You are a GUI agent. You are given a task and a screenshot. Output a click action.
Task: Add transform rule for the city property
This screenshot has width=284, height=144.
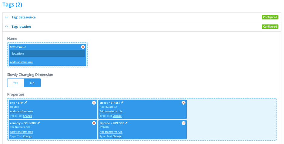[x=21, y=112]
